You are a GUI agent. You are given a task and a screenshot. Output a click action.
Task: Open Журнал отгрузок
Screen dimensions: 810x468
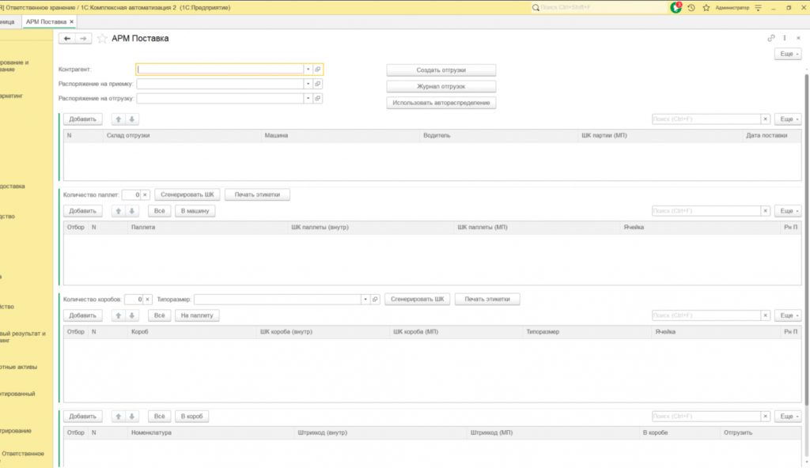pyautogui.click(x=441, y=87)
